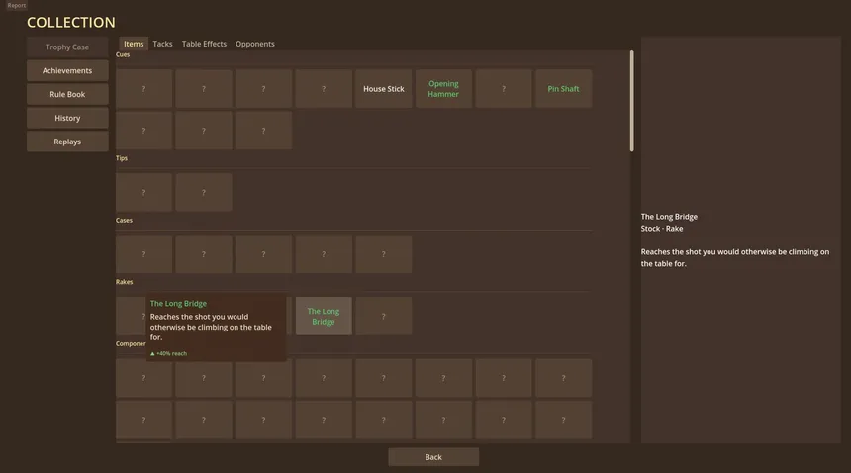Select the Pin Shaft cue
851x473 pixels.
[x=563, y=88]
